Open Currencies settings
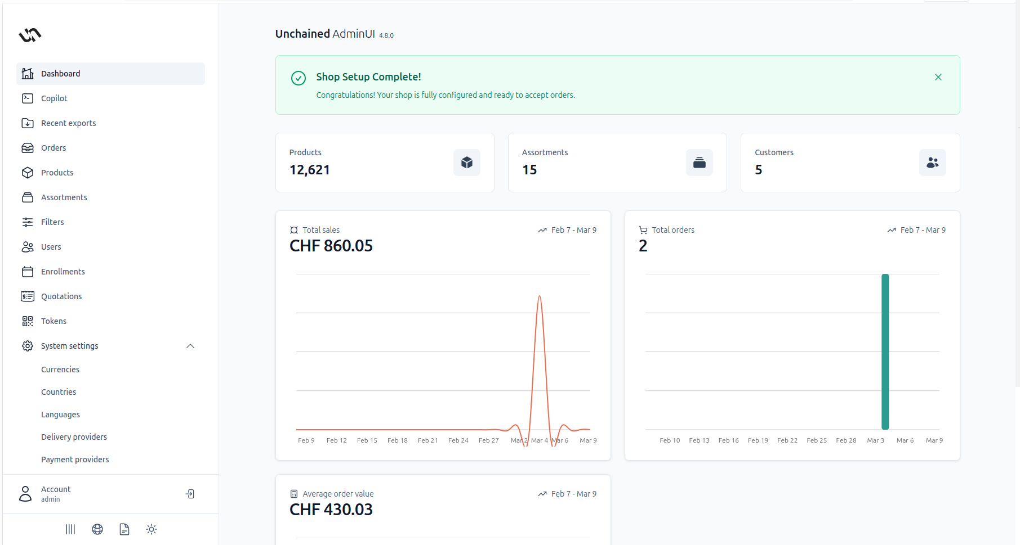The height and width of the screenshot is (545, 1020). coord(60,370)
